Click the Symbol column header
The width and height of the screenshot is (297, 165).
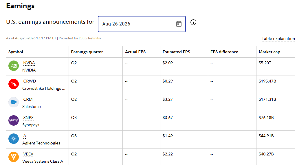[16, 52]
